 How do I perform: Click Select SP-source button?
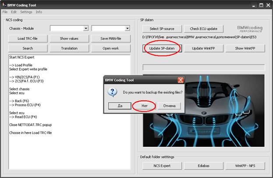[162, 29]
